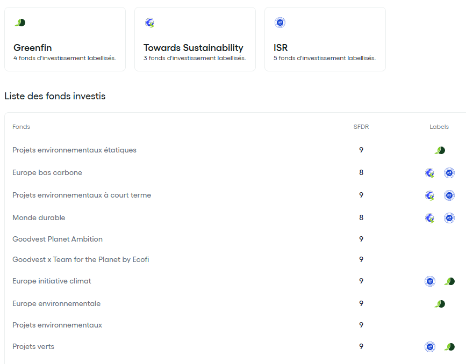Click the Towards Sustainability globe icon in card
Screen dimensions: 466x364
tap(150, 23)
